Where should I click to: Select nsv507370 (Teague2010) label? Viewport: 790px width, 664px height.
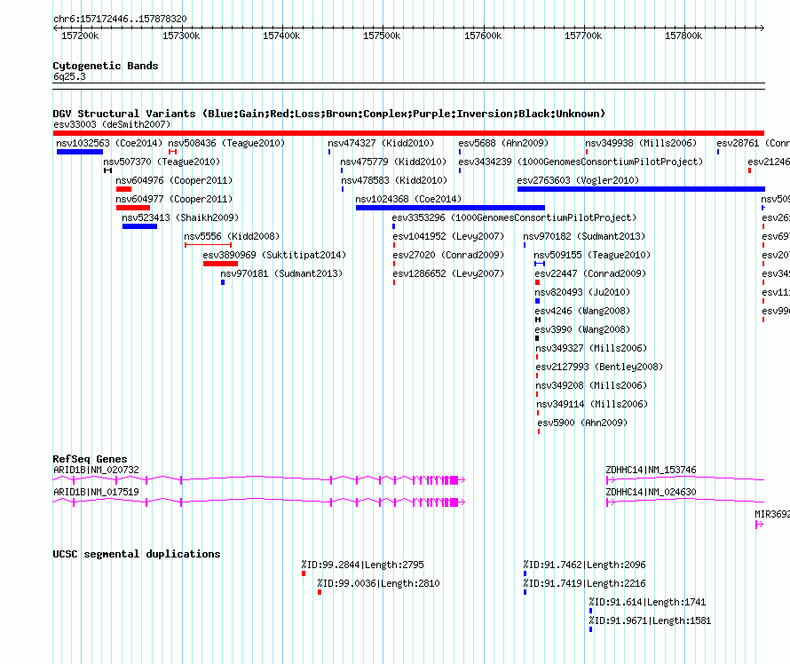(x=162, y=162)
